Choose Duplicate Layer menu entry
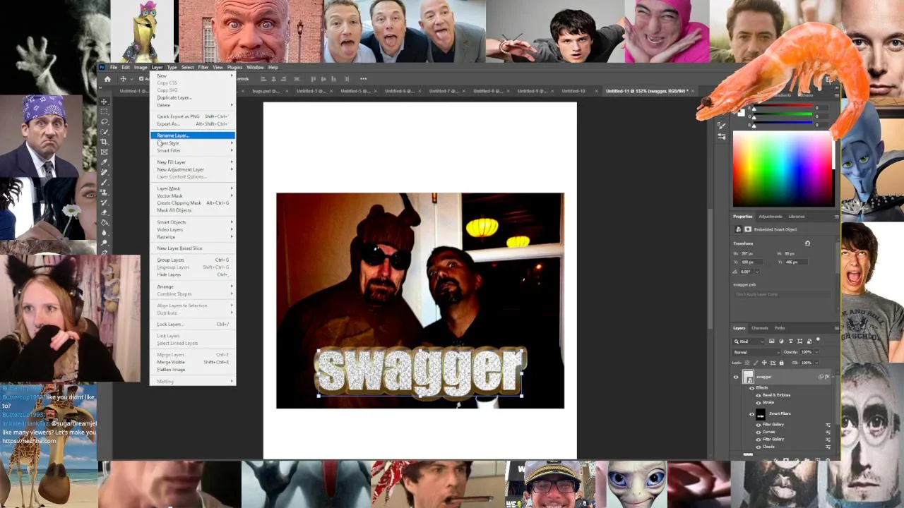The height and width of the screenshot is (508, 904). (x=192, y=97)
